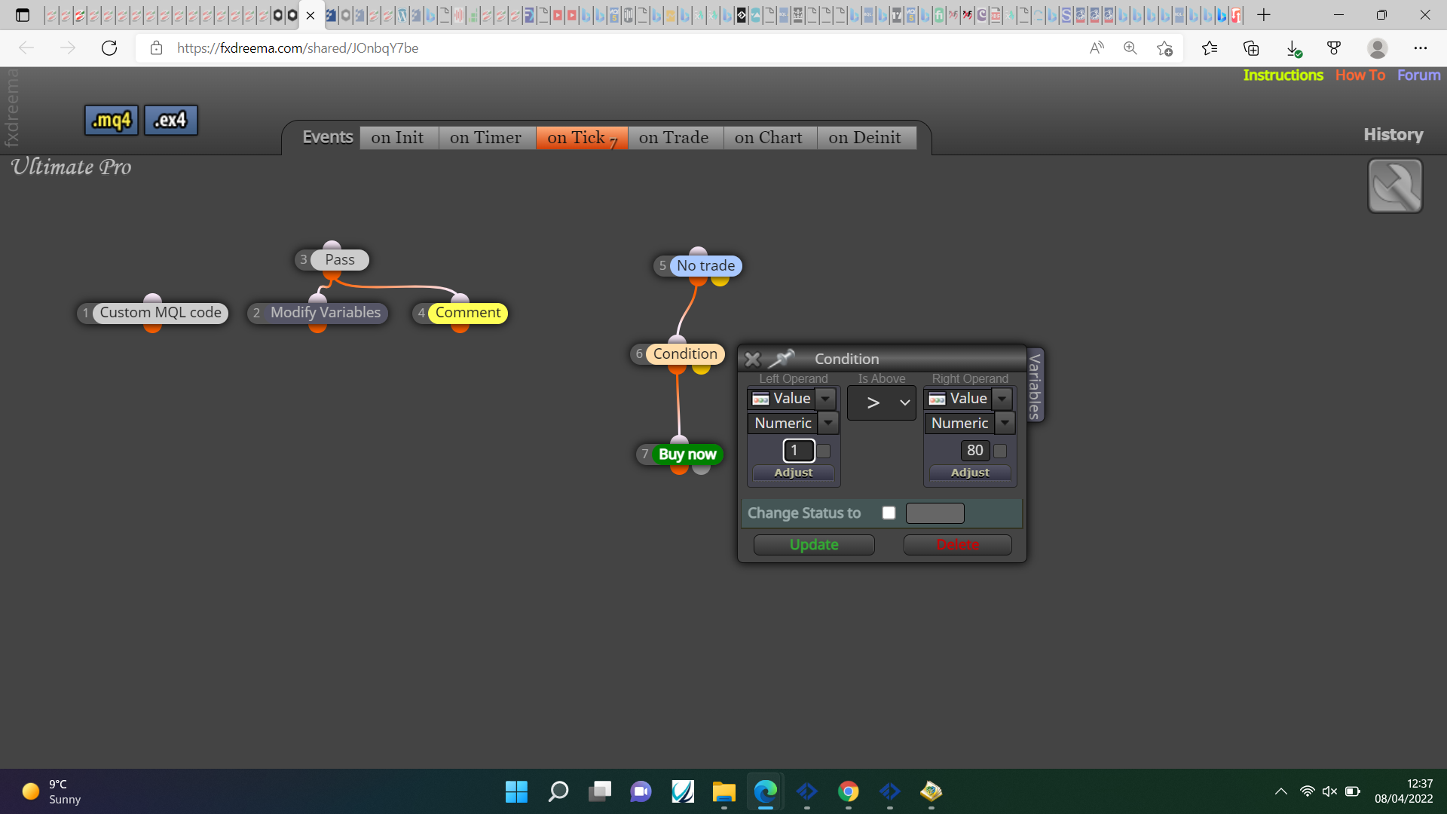
Task: Focus the right operand value field showing 80
Action: [x=975, y=451]
